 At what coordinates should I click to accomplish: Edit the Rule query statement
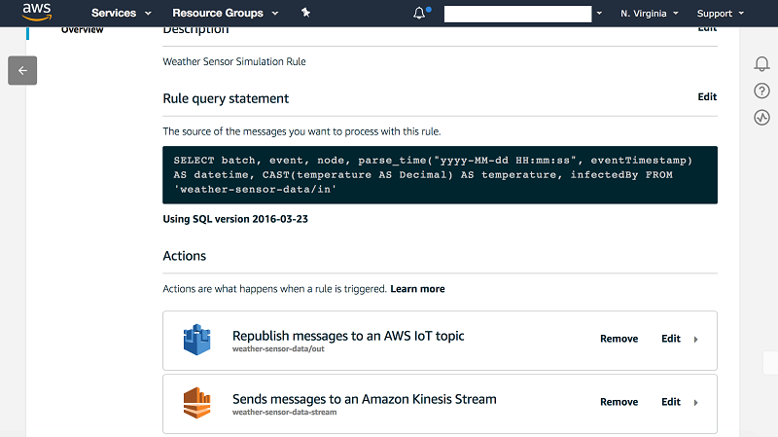(707, 97)
